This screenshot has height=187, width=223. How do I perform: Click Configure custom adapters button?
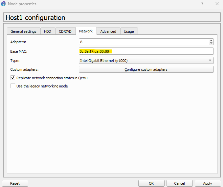[146, 69]
